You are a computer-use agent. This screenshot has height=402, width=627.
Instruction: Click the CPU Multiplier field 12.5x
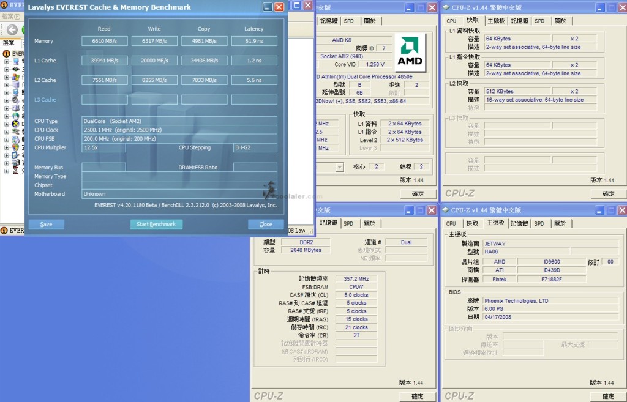(x=103, y=147)
